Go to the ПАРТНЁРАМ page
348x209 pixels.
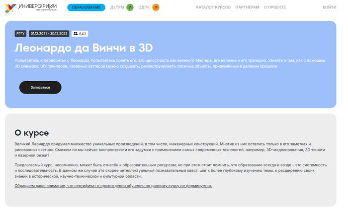click(247, 7)
